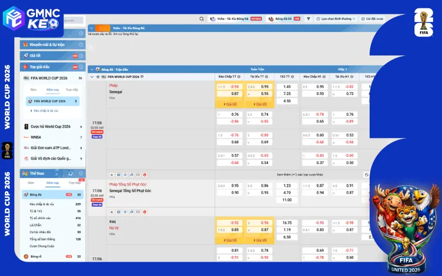The height and width of the screenshot is (276, 442).
Task: Bet on draw odds 4.50 for Pháp–Senegal
Action: pyautogui.click(x=287, y=101)
